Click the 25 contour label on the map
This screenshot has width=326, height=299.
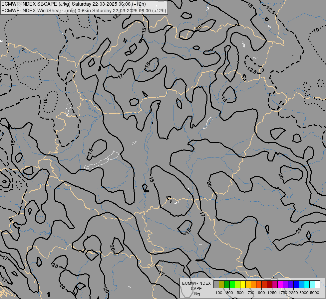(x=299, y=230)
